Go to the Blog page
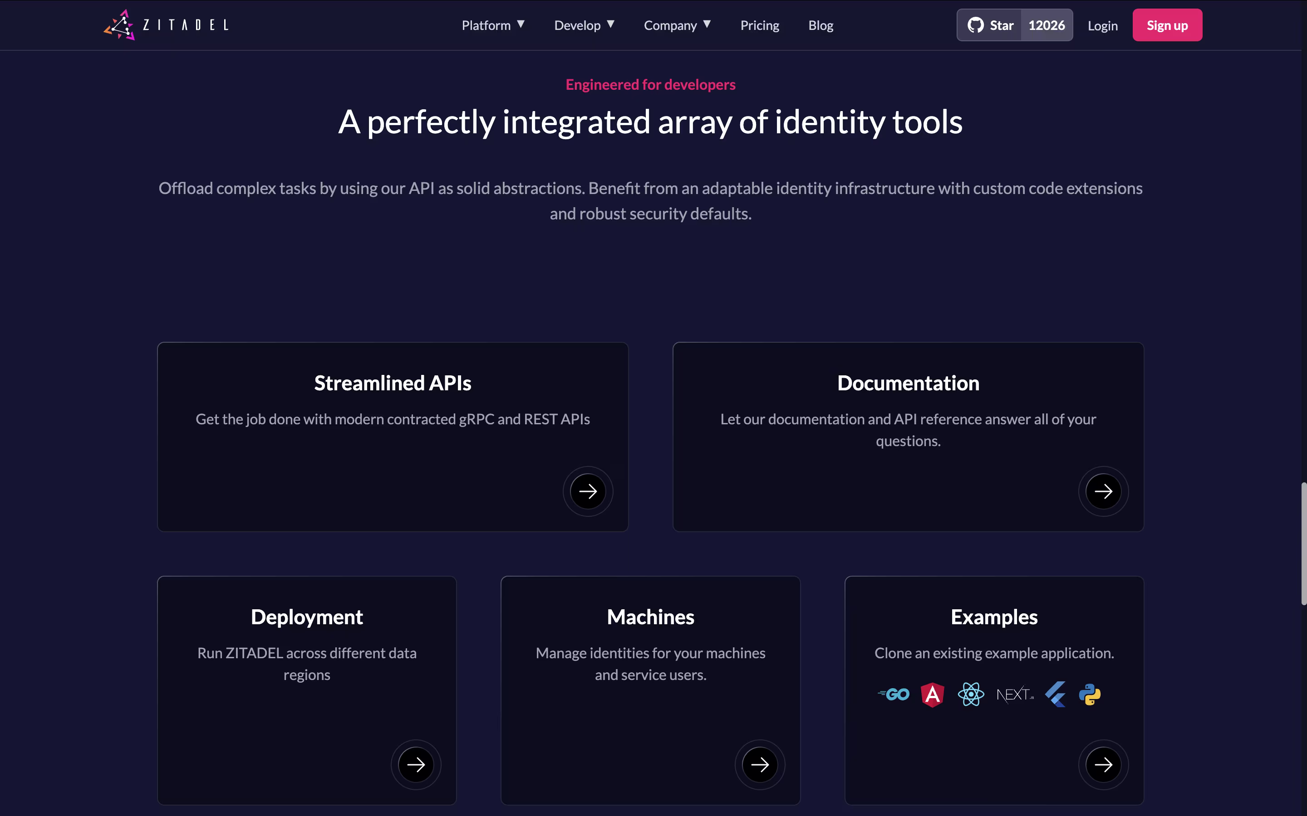Image resolution: width=1307 pixels, height=816 pixels. pyautogui.click(x=821, y=25)
